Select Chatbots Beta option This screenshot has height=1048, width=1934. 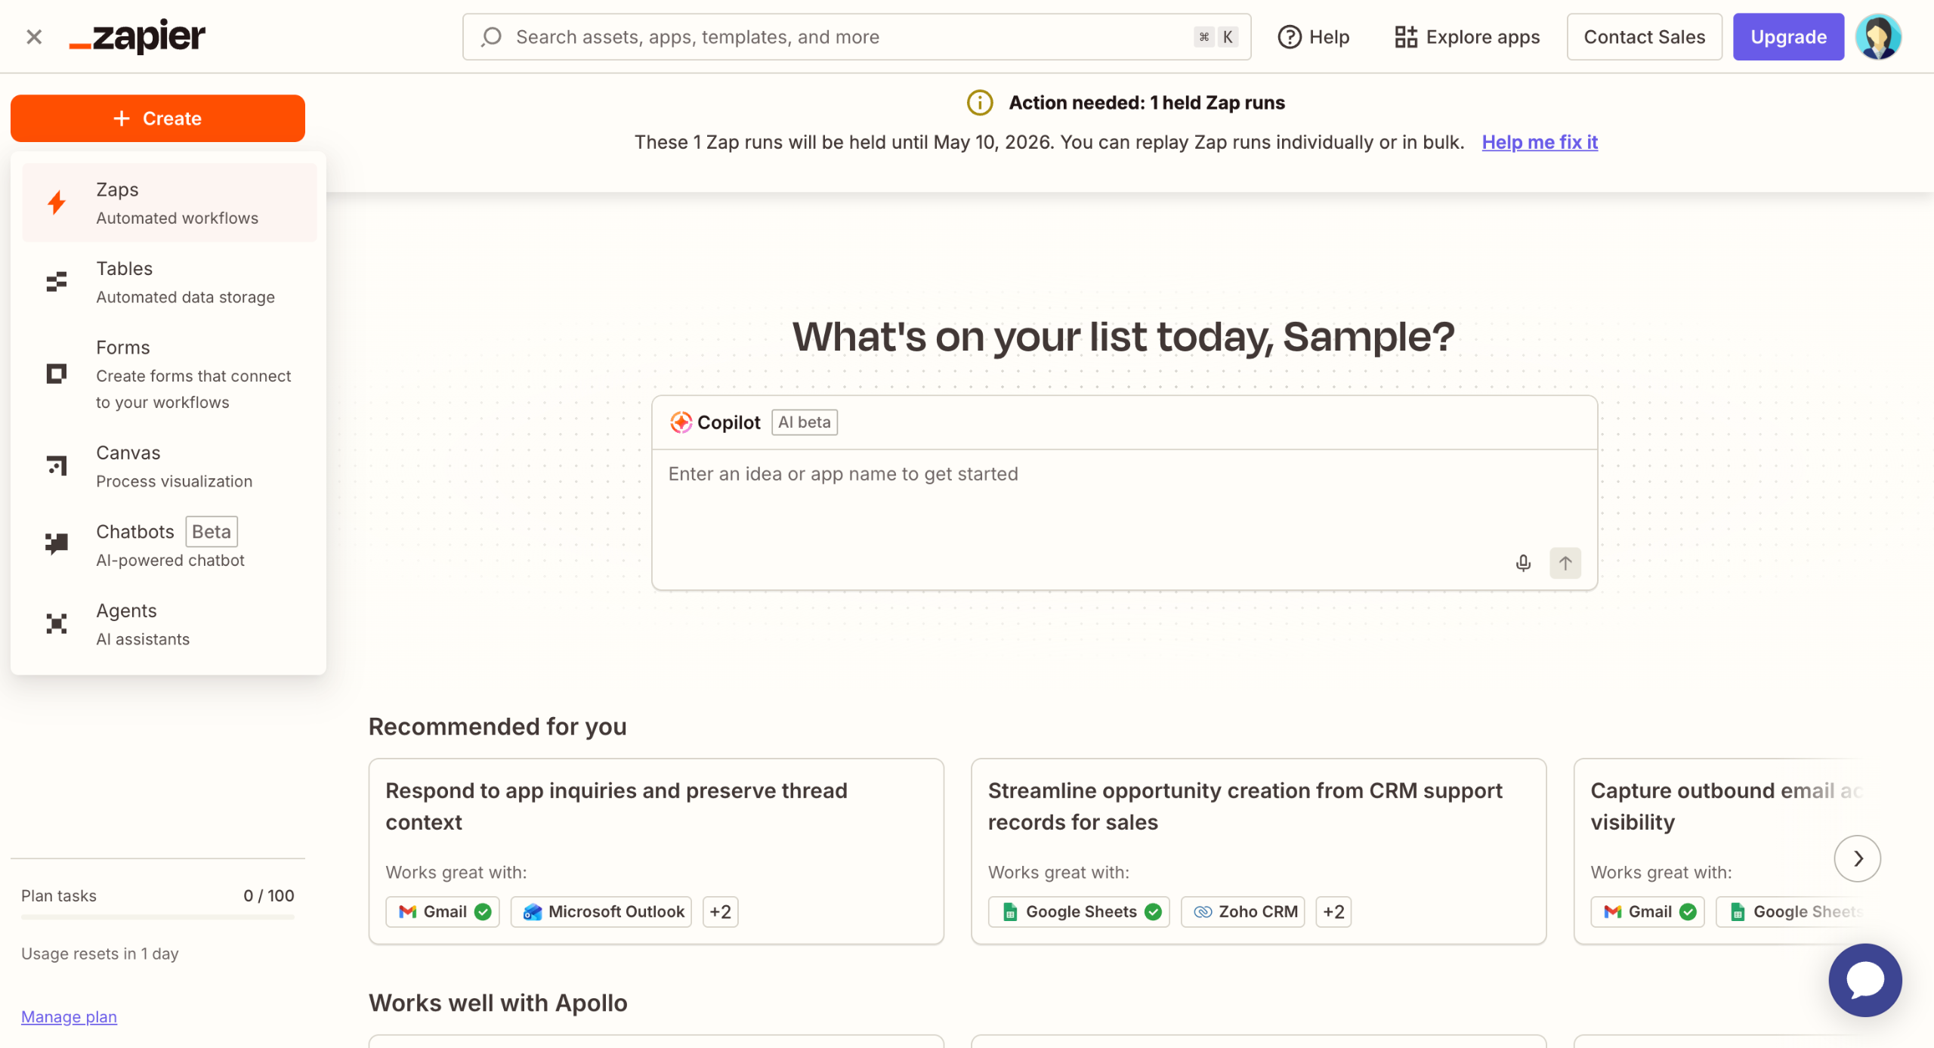pos(169,545)
